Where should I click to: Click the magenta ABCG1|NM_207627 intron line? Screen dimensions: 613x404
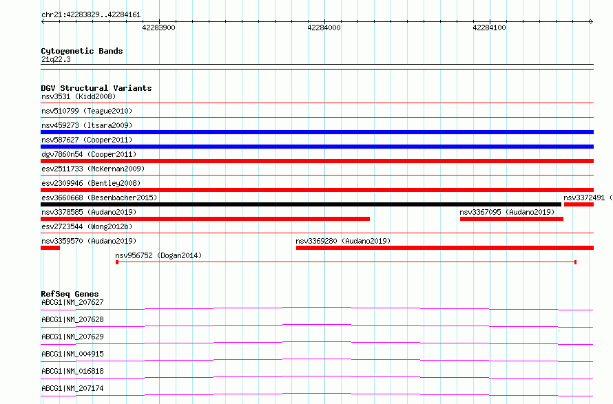tap(317, 308)
